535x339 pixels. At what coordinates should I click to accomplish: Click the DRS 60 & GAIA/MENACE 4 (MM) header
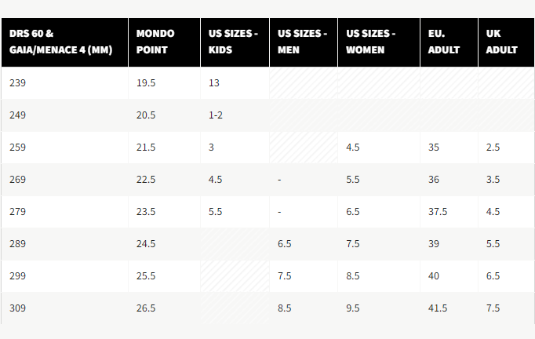tap(60, 42)
